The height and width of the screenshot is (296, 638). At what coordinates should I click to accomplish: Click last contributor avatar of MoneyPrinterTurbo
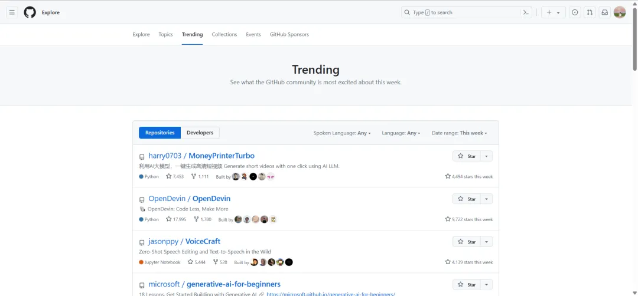271,177
